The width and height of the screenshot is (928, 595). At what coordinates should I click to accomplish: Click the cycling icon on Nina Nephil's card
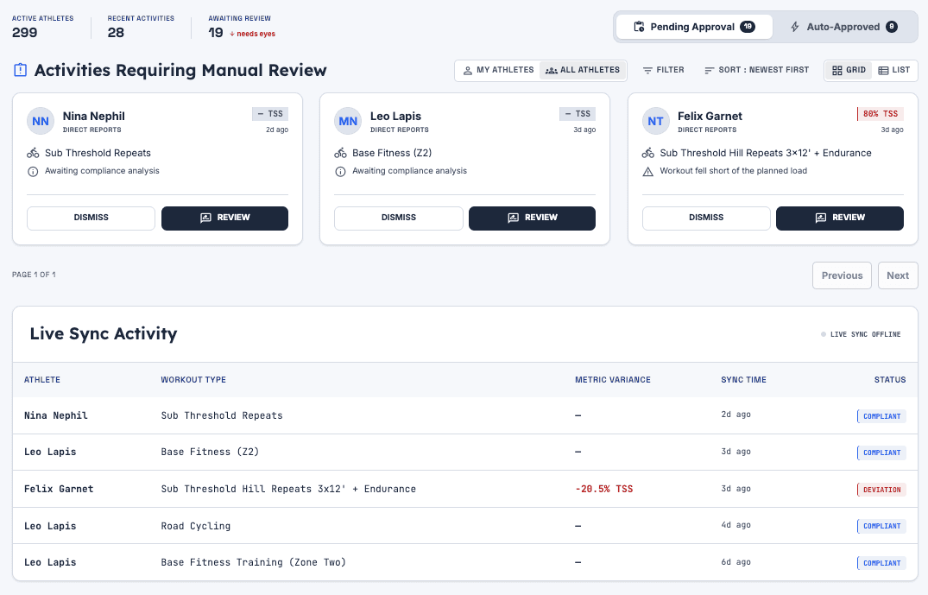33,153
